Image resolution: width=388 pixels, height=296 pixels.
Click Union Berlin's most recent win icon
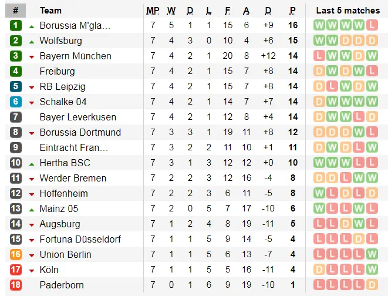tap(372, 254)
